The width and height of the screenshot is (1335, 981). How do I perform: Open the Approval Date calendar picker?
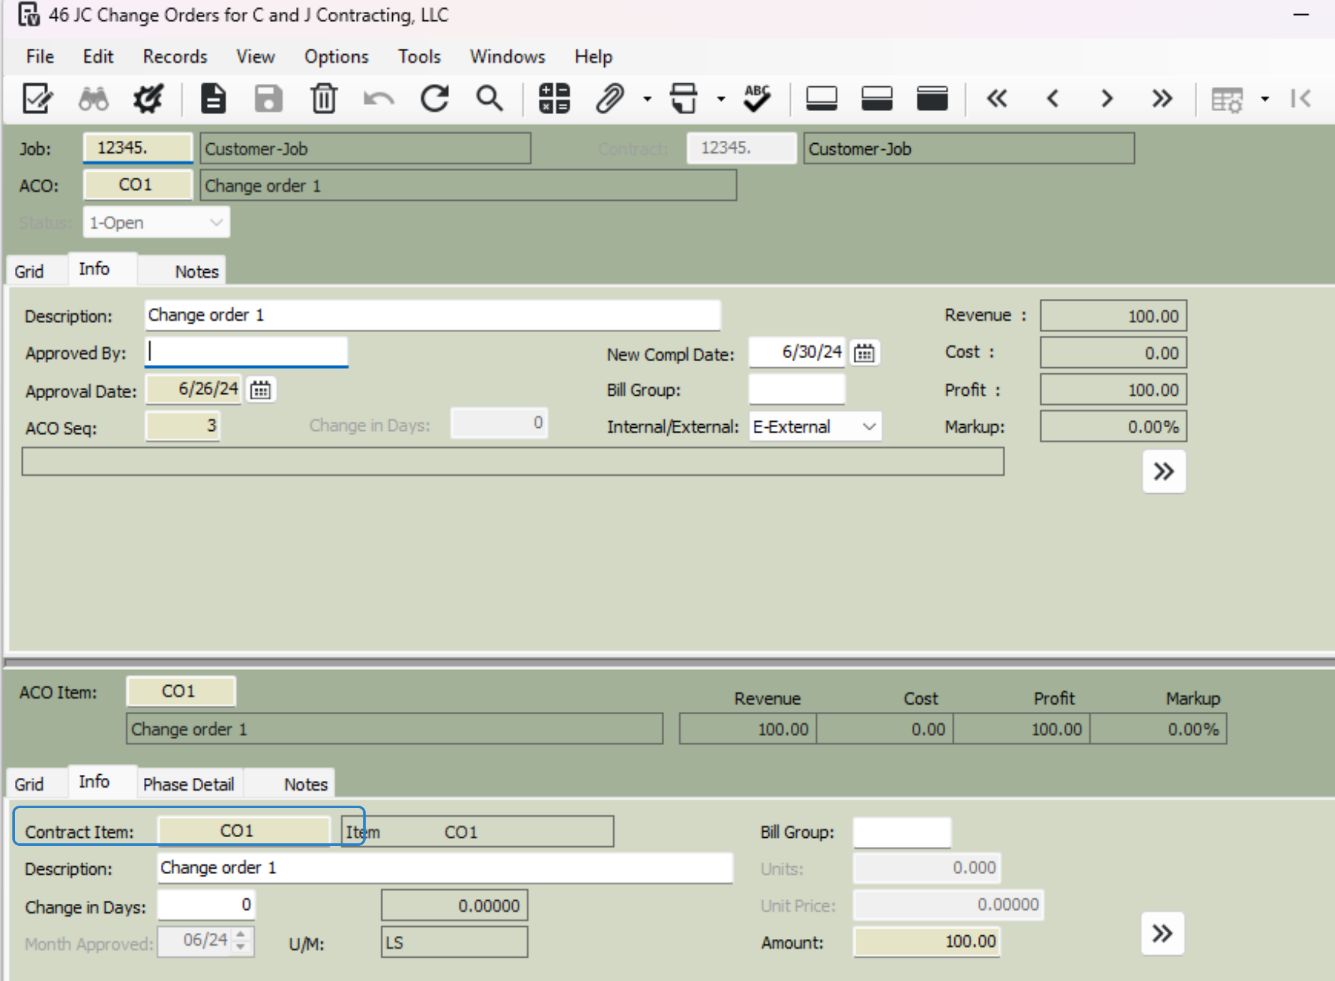(260, 390)
